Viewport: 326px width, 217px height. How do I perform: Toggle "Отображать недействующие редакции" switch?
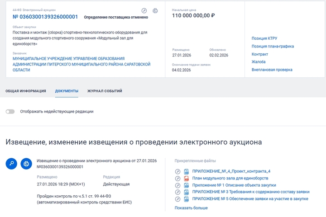(10, 111)
